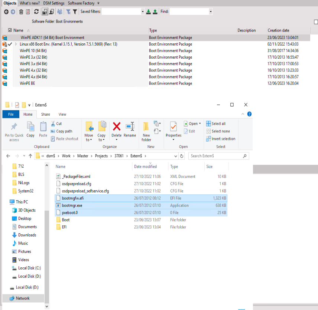Click inside the Search Extern$ box
The width and height of the screenshot is (318, 310).
pyautogui.click(x=218, y=156)
